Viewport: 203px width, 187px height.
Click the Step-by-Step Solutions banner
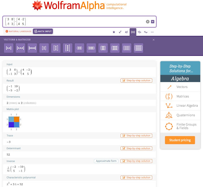(180, 68)
